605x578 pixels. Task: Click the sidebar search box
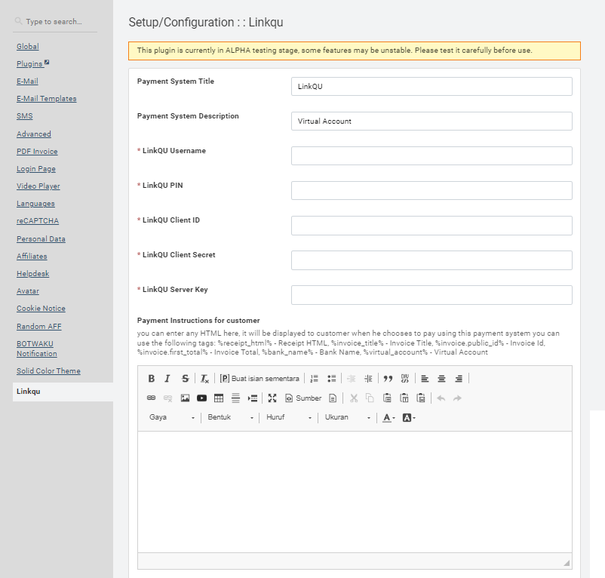point(55,22)
